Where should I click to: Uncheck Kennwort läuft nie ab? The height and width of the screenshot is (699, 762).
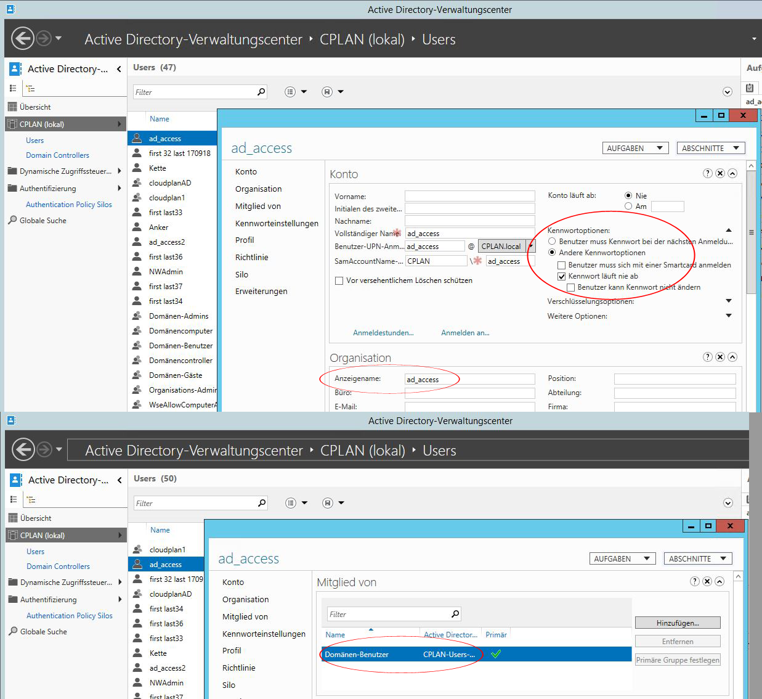point(561,276)
